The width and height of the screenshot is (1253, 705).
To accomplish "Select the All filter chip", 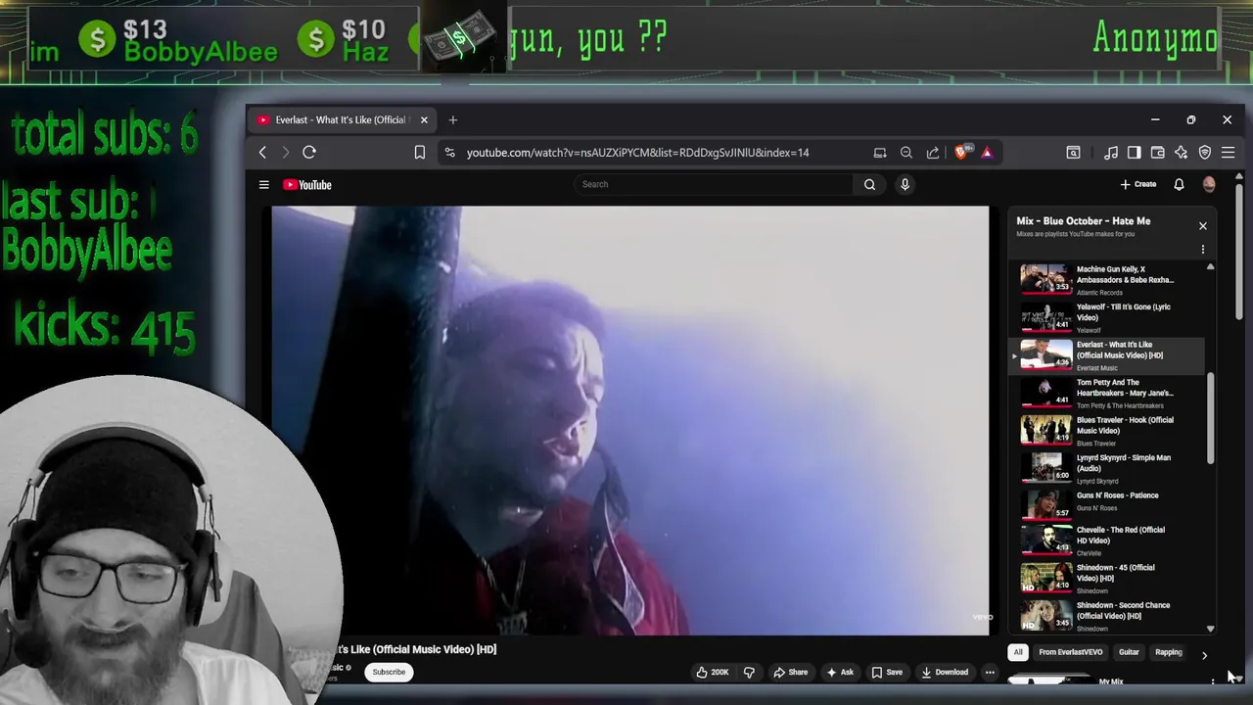I will (x=1018, y=652).
